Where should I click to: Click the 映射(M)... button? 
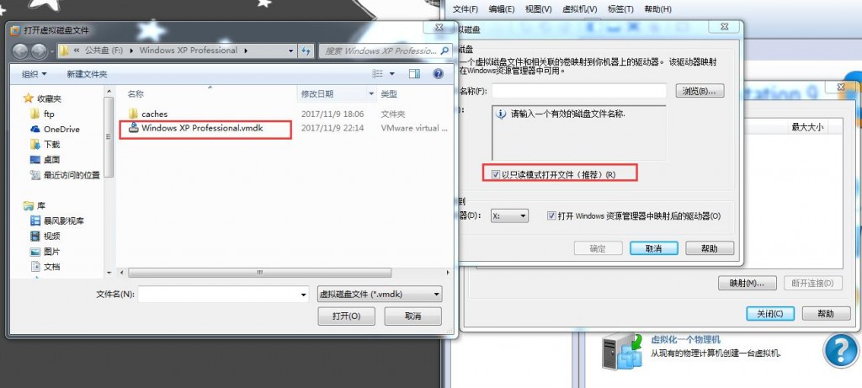pyautogui.click(x=748, y=283)
